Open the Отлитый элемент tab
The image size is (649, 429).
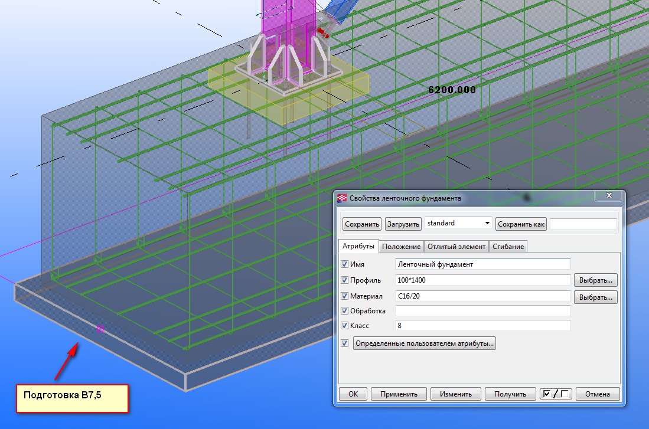(x=457, y=247)
